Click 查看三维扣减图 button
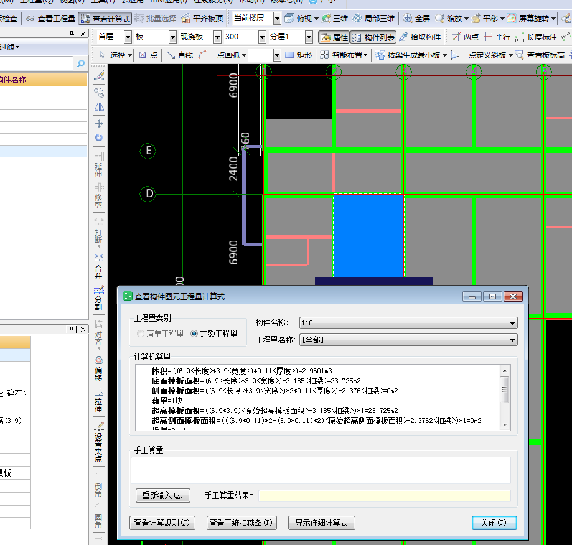Image resolution: width=572 pixels, height=545 pixels. pyautogui.click(x=241, y=523)
